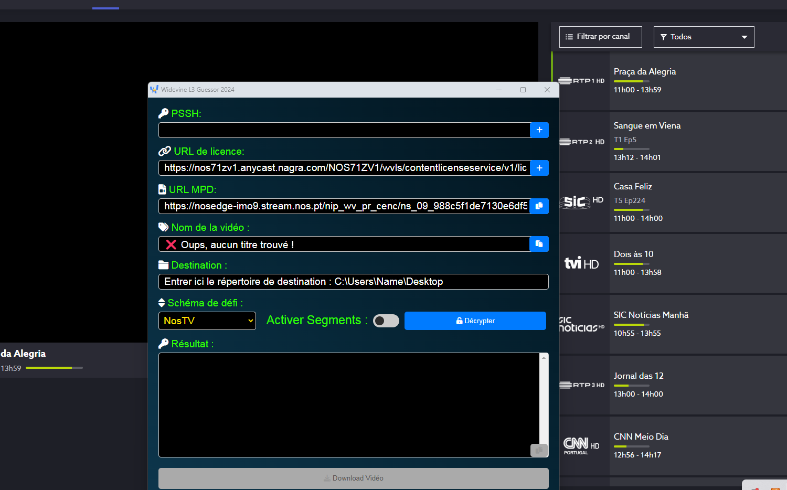Image resolution: width=787 pixels, height=490 pixels.
Task: Select the Jornal das 12 program title
Action: click(639, 376)
